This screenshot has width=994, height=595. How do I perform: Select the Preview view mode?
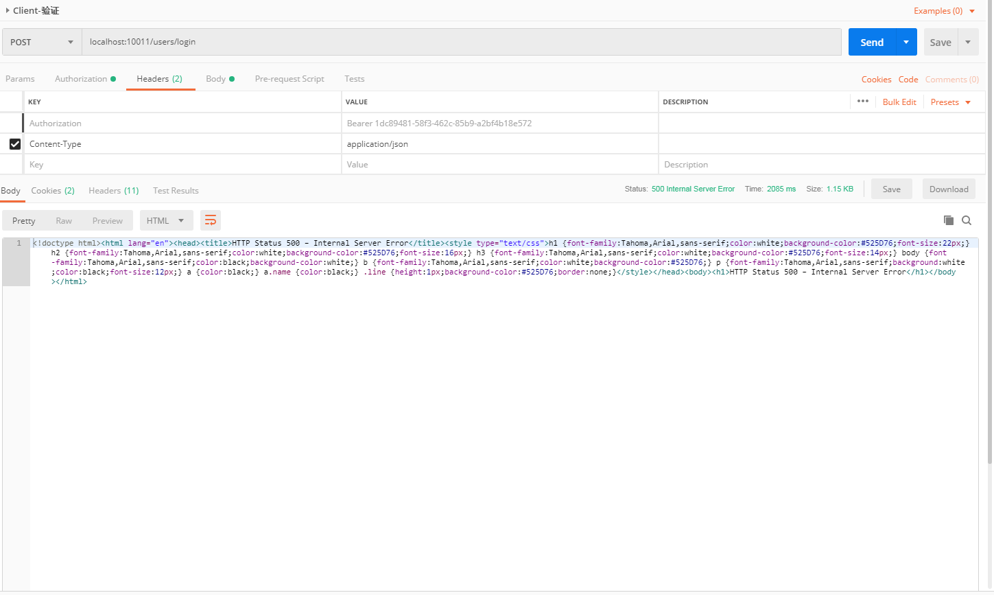108,220
